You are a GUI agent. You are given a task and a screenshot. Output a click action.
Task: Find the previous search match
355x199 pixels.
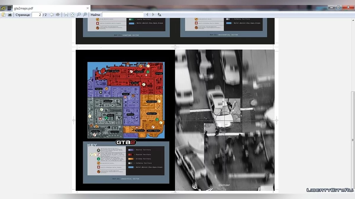point(147,14)
